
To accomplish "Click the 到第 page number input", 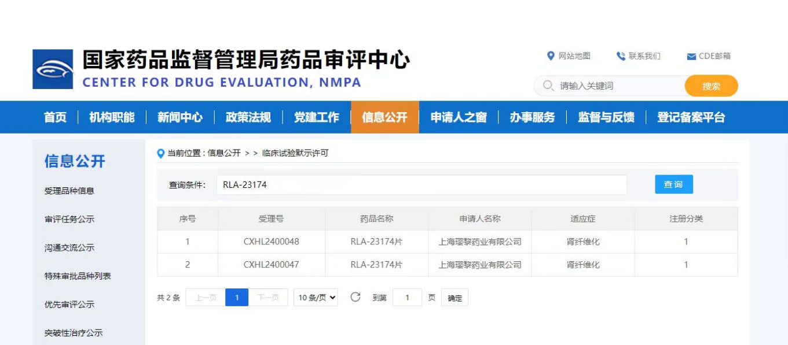I will (x=407, y=298).
